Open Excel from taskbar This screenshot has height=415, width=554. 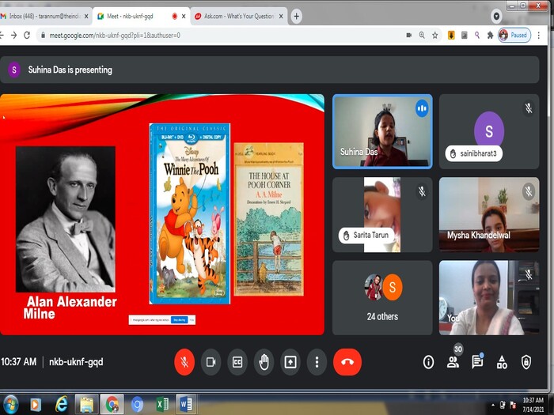(162, 405)
